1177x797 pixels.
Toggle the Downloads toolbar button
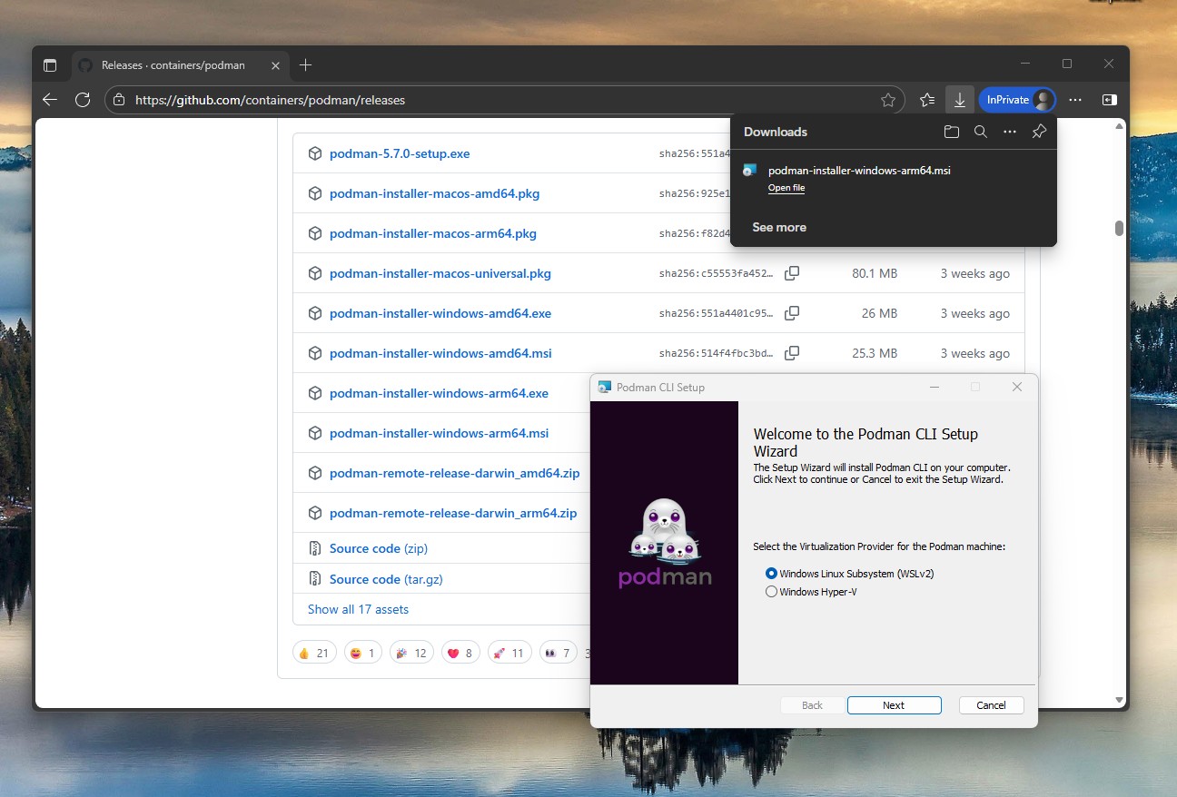click(x=960, y=100)
